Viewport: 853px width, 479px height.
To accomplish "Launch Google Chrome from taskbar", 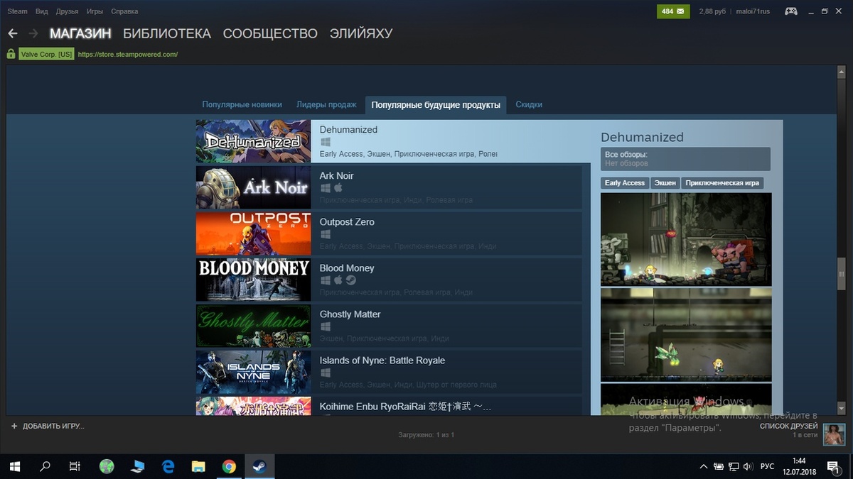I will pyautogui.click(x=229, y=466).
